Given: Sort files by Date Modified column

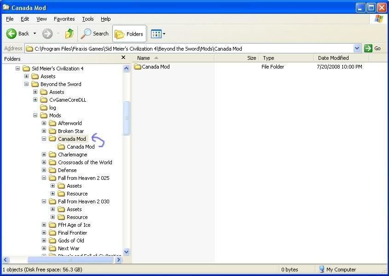Looking at the screenshot, I should point(342,58).
